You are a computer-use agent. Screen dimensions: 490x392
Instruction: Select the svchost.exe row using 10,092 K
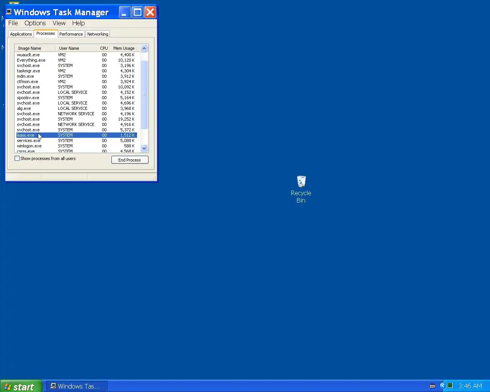click(x=76, y=87)
